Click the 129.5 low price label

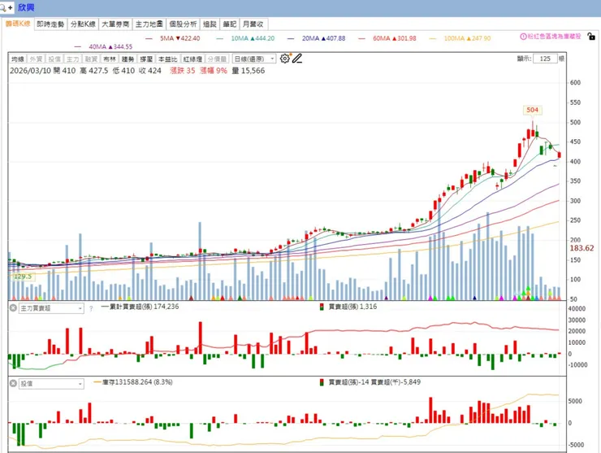tap(22, 277)
